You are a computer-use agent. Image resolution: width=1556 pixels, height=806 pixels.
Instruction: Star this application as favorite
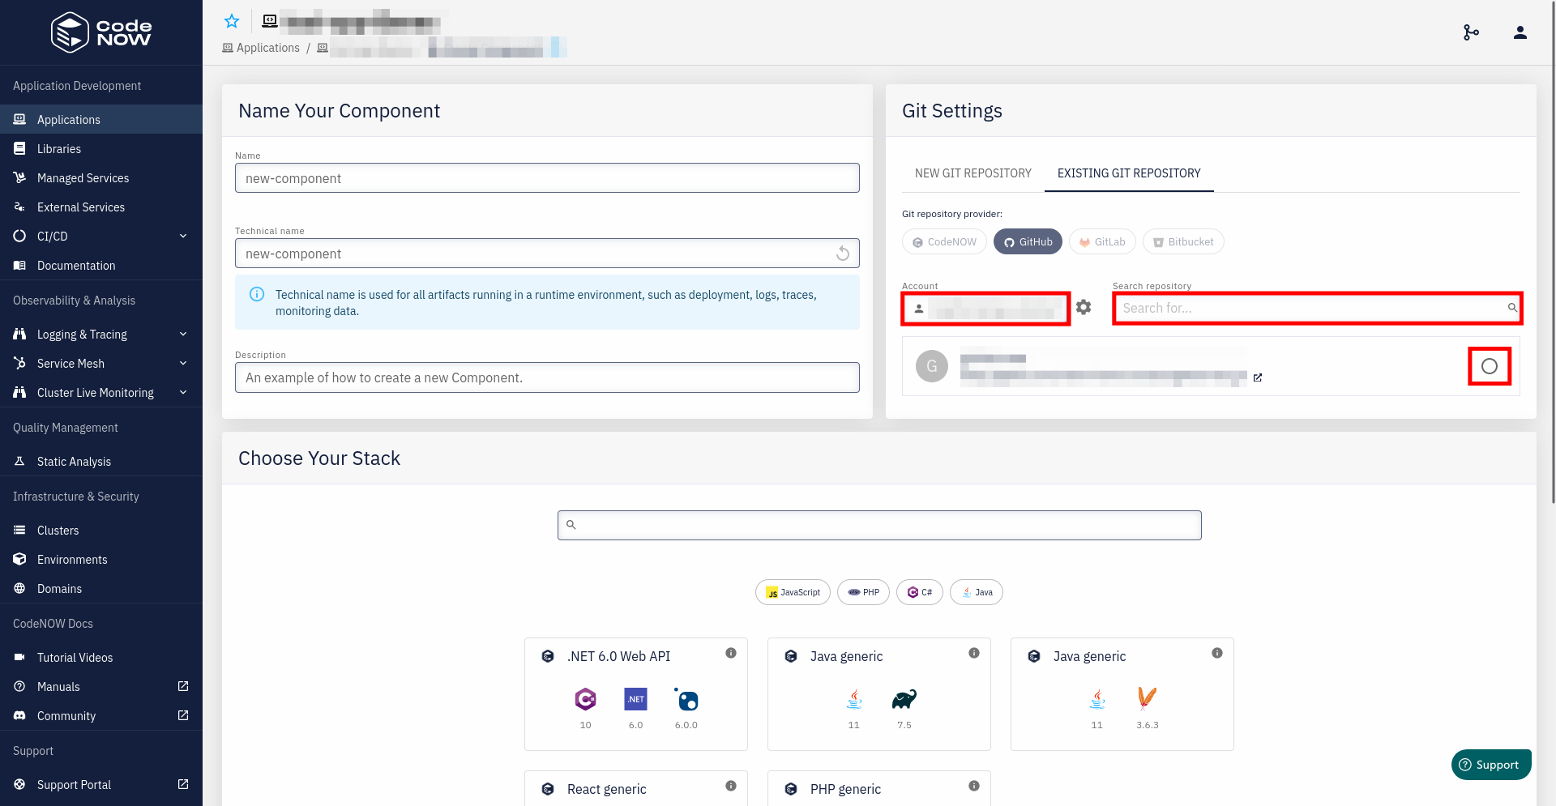(232, 21)
